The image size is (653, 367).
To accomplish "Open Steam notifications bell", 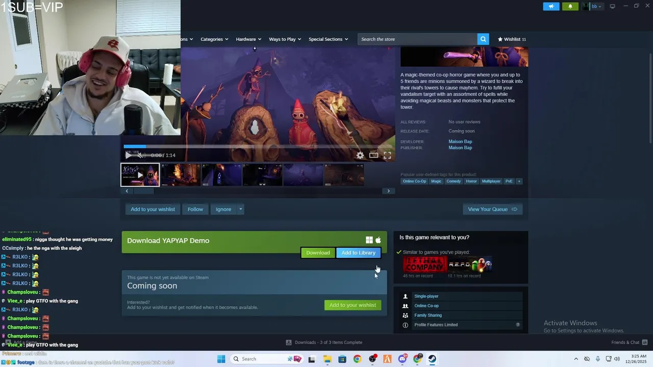I will click(570, 7).
